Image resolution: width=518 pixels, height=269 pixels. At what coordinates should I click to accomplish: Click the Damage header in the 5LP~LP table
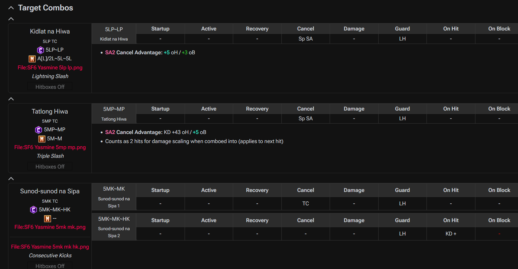(354, 29)
